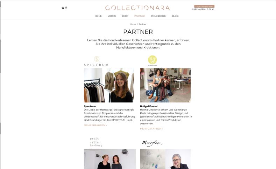Click the Login / Registrieren button
276x169 pixels.
click(x=204, y=6)
